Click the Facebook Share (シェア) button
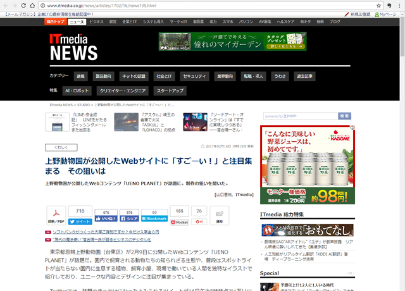This screenshot has height=291, width=405. pyautogui.click(x=129, y=218)
